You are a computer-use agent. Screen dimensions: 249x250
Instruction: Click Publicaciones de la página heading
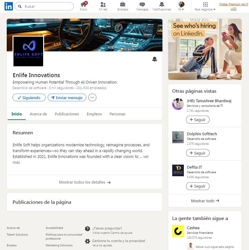point(42,202)
